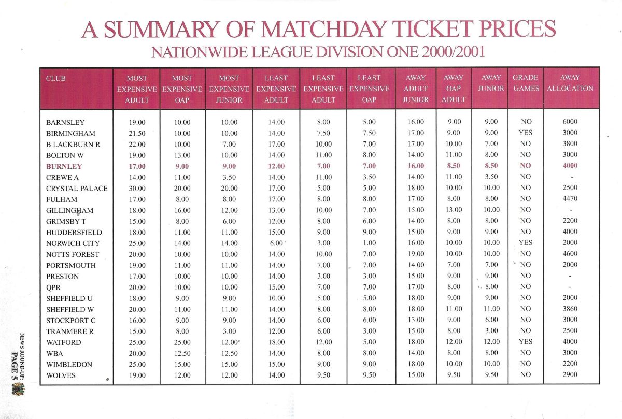622x419 pixels.
Task: Select the CLUB column header
Action: point(56,78)
